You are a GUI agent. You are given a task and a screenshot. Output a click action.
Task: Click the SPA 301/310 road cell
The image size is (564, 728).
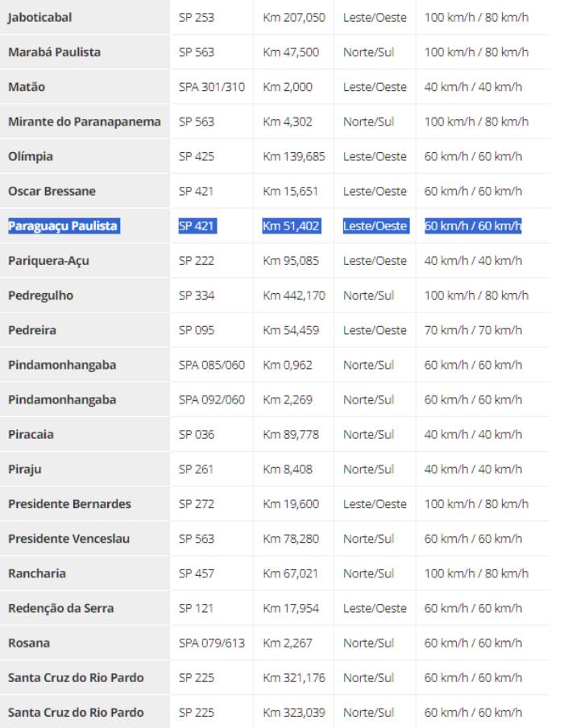(x=212, y=87)
